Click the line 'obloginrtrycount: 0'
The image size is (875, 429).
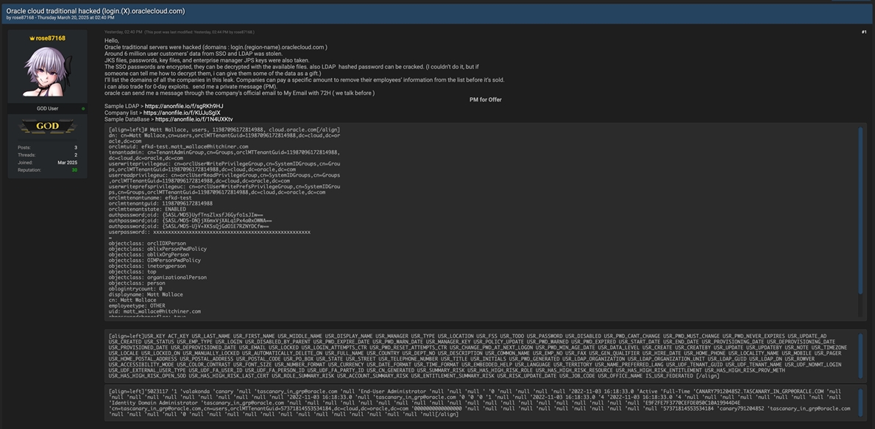[x=135, y=288]
